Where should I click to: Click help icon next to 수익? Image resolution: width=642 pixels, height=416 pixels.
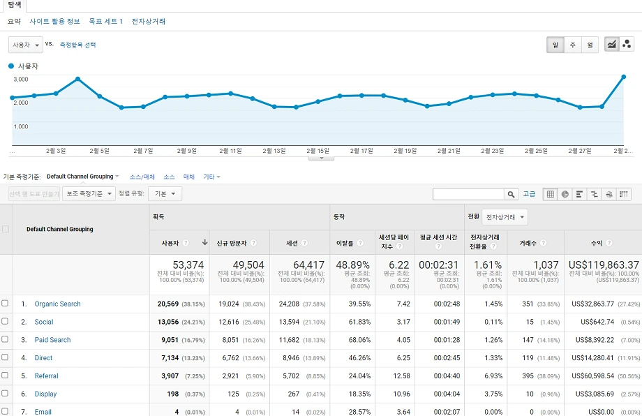[609, 243]
